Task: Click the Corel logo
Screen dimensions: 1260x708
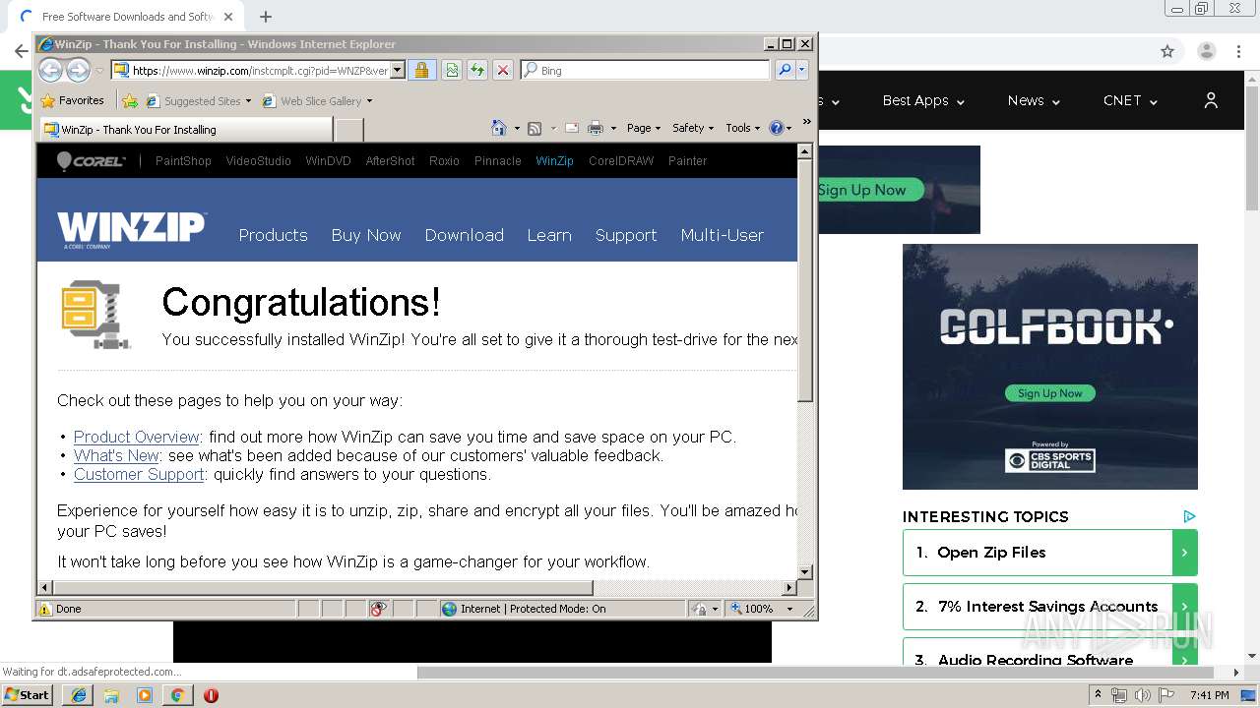Action: (91, 161)
